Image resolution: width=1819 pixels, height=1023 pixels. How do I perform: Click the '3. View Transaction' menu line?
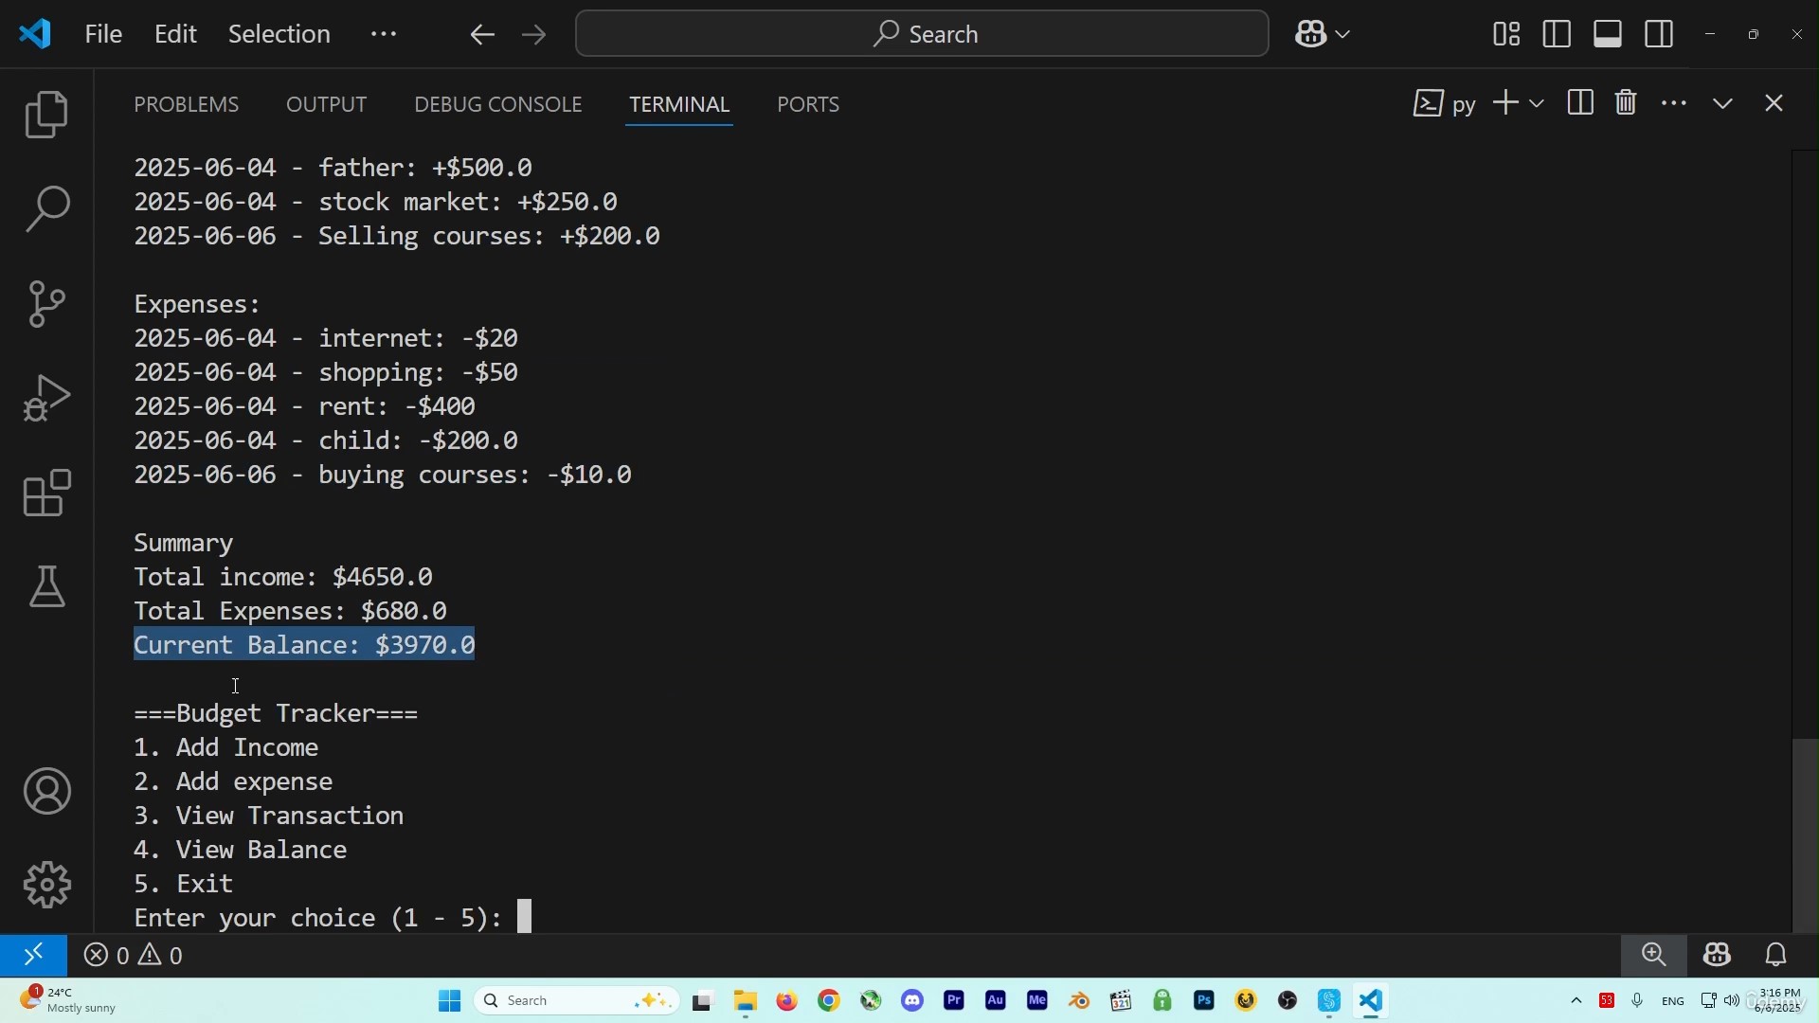[269, 816]
